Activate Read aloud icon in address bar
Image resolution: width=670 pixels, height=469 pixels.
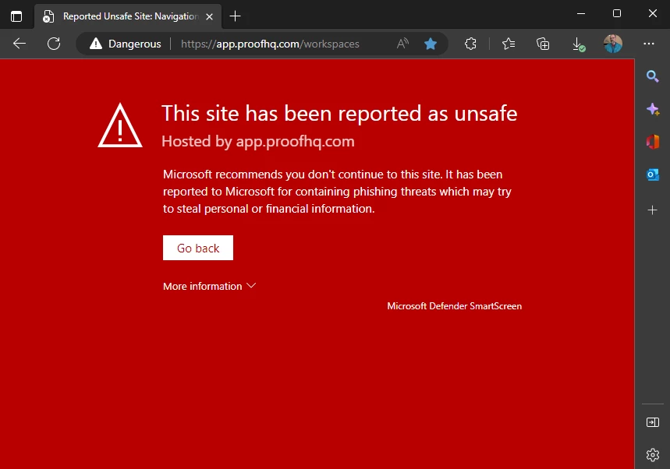[x=402, y=44]
